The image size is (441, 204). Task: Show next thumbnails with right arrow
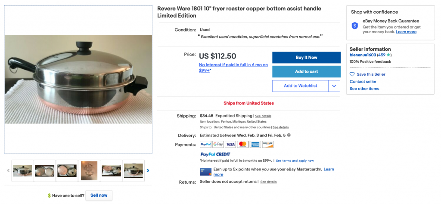[148, 170]
